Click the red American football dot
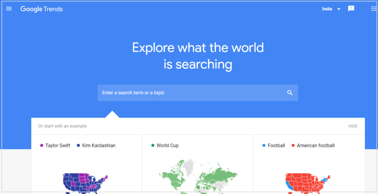 [x=293, y=145]
